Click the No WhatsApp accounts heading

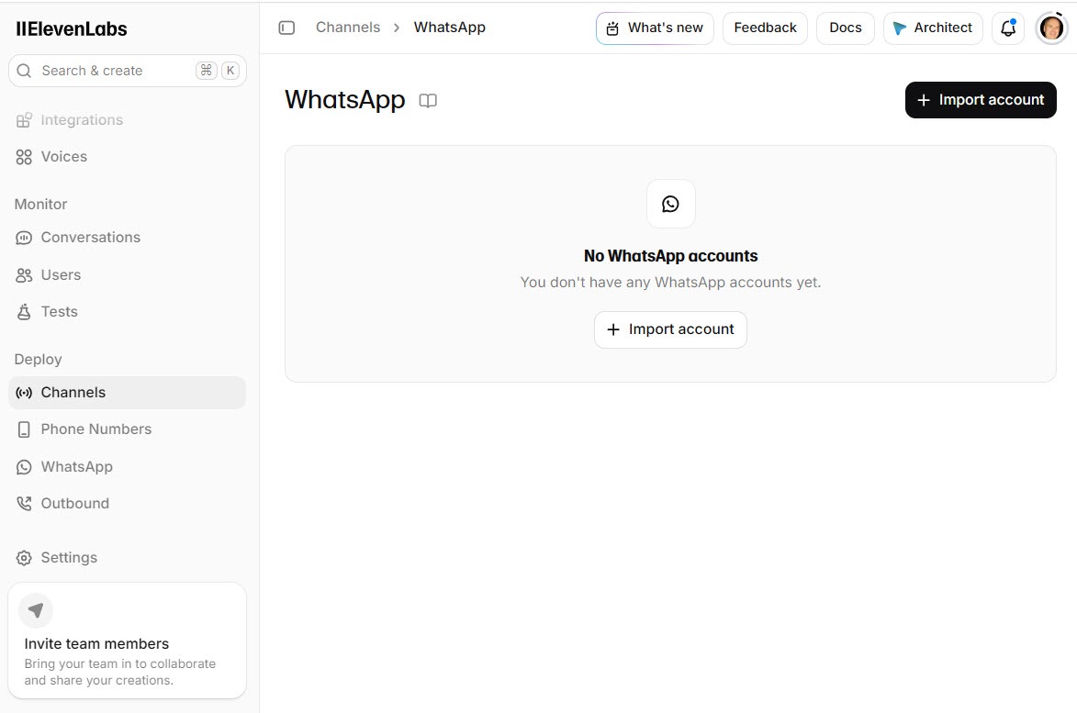[x=670, y=256]
